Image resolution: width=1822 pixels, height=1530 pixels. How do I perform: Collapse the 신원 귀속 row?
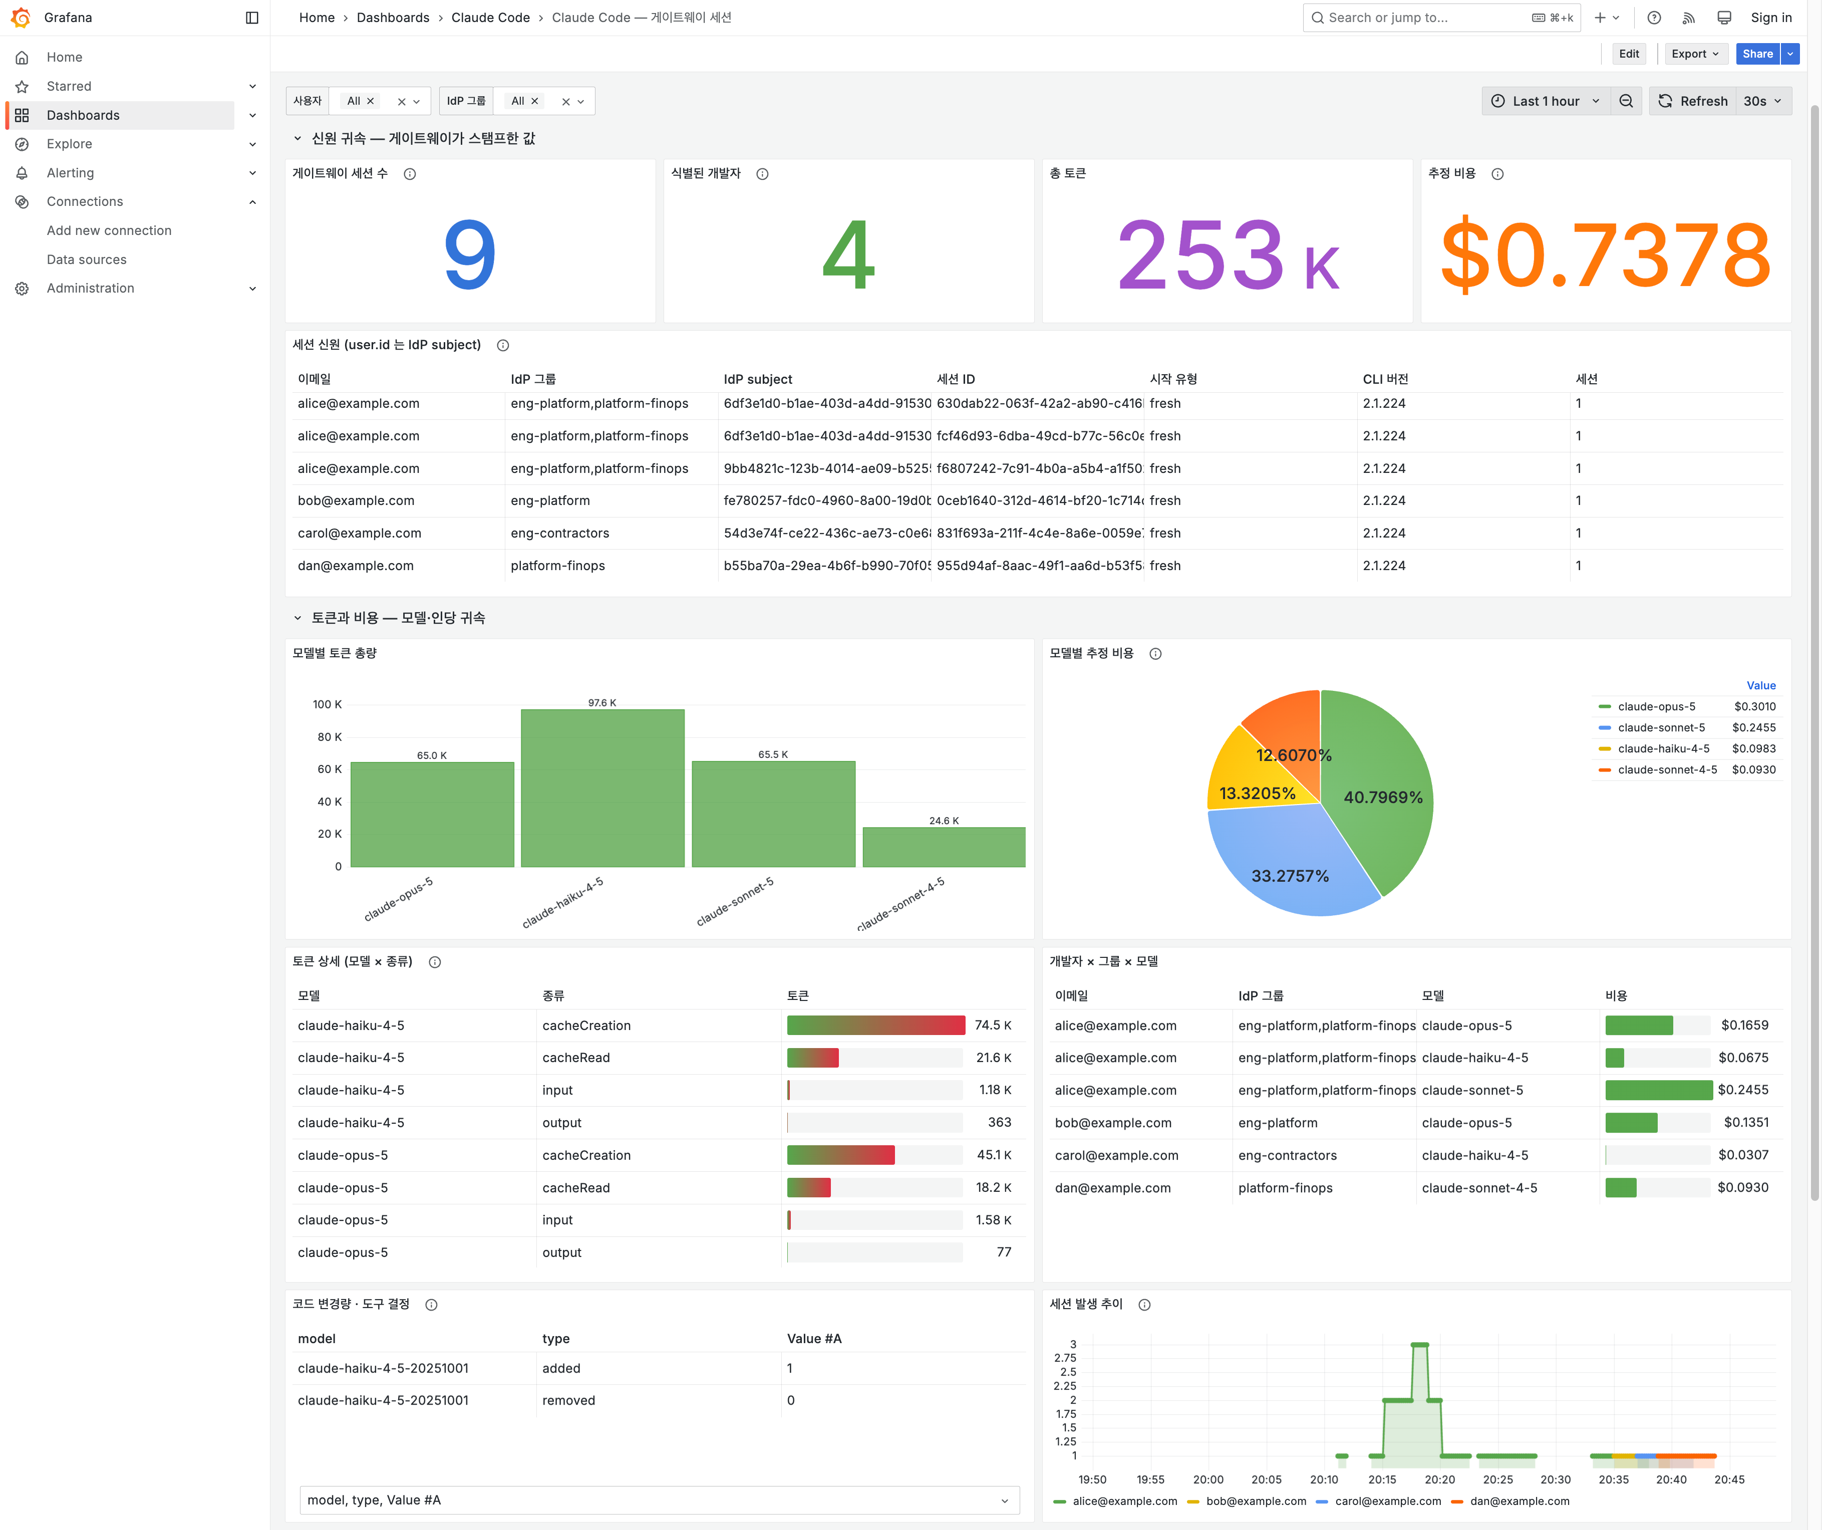[297, 139]
